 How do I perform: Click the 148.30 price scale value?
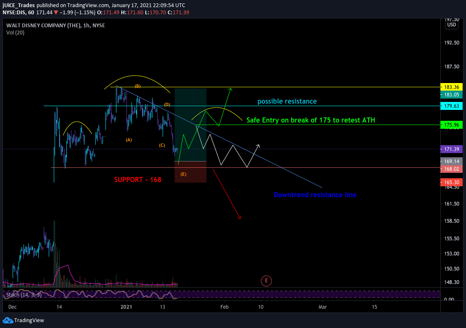click(451, 282)
